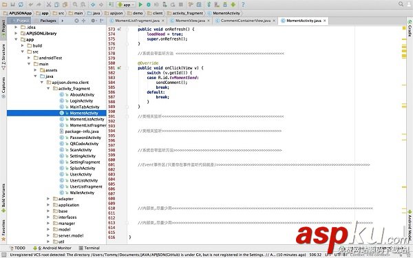Expand the build folder
413x258 pixels.
23,45
